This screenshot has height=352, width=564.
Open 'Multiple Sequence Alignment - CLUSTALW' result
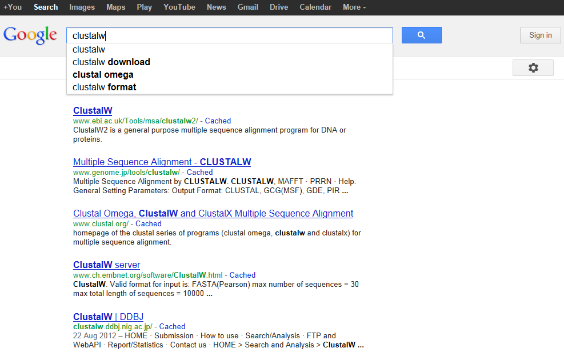click(x=162, y=162)
